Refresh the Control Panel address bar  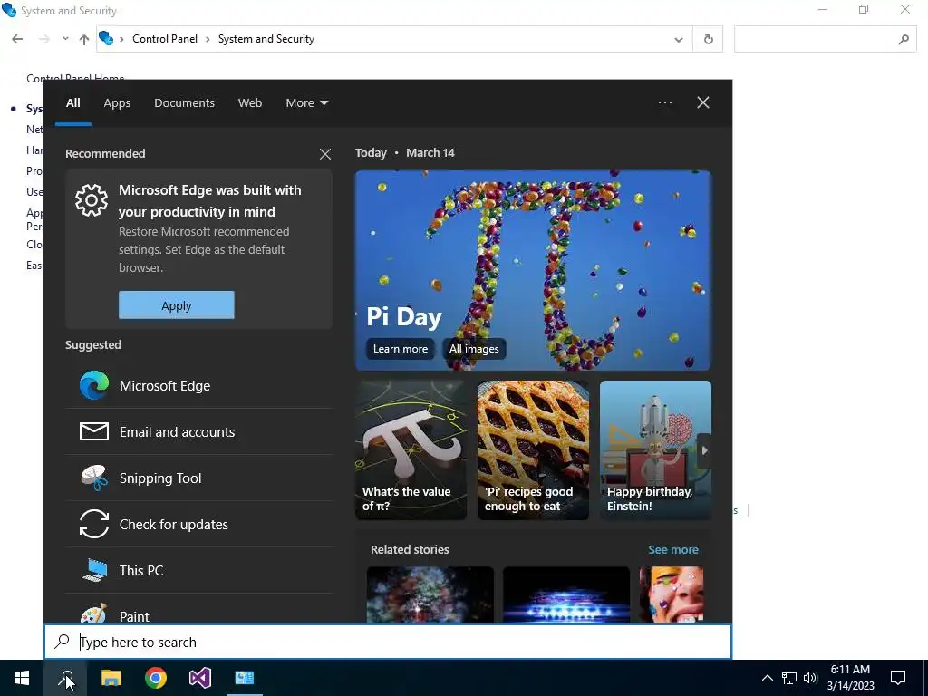(709, 39)
